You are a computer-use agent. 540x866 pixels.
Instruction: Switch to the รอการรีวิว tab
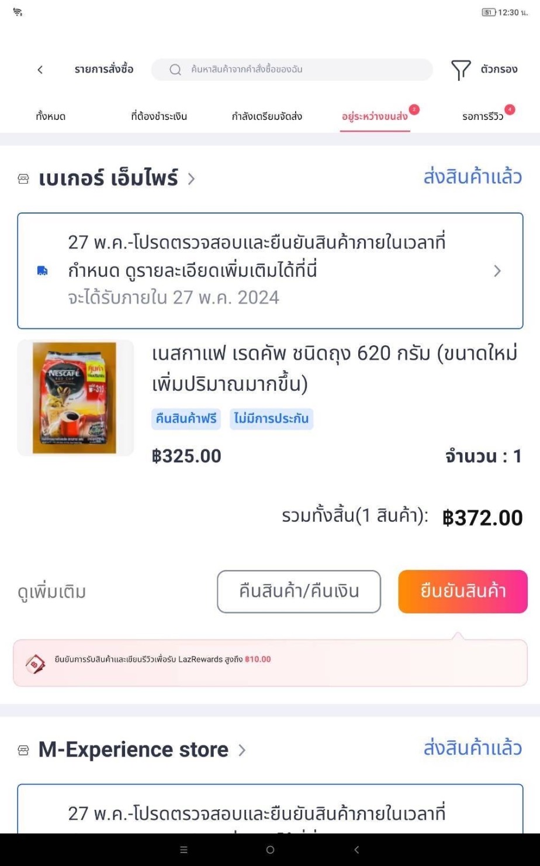click(x=483, y=116)
